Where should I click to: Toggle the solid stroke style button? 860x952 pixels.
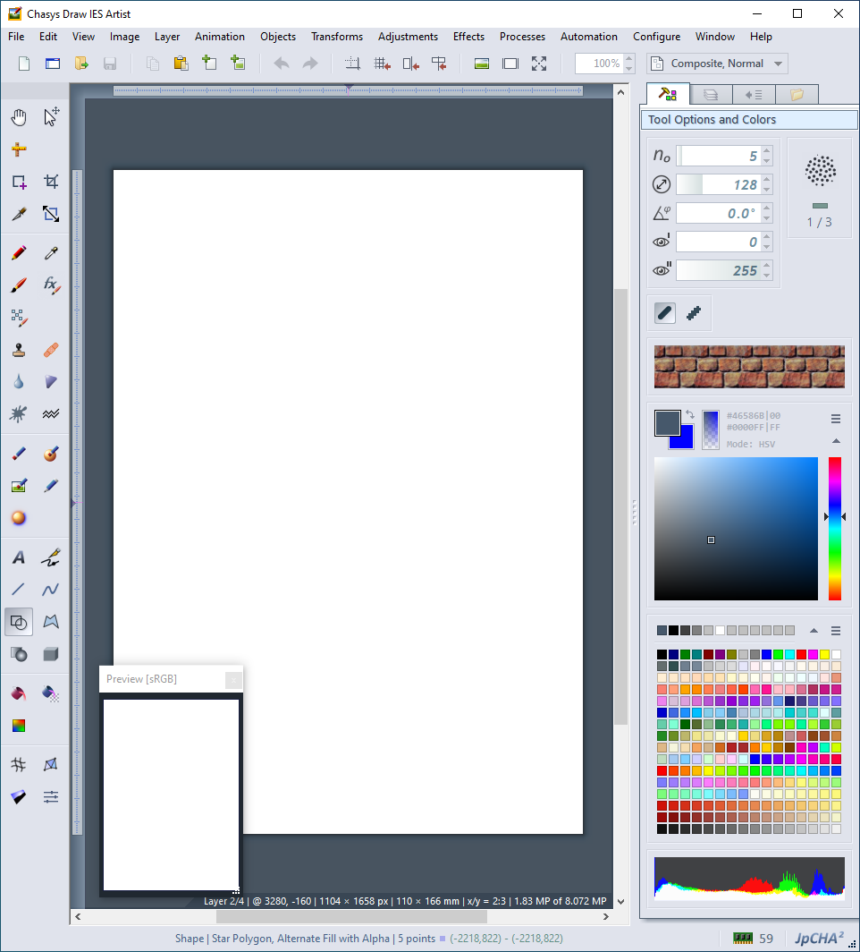(663, 313)
